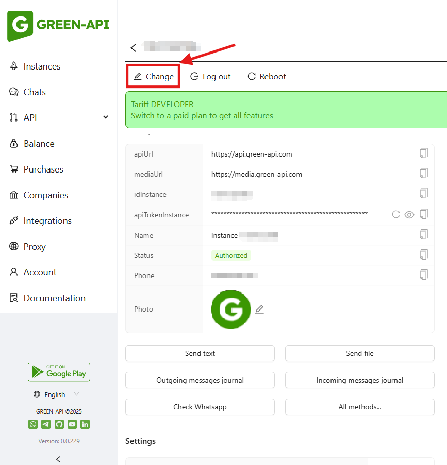Click the green instance photo thumbnail

(230, 309)
